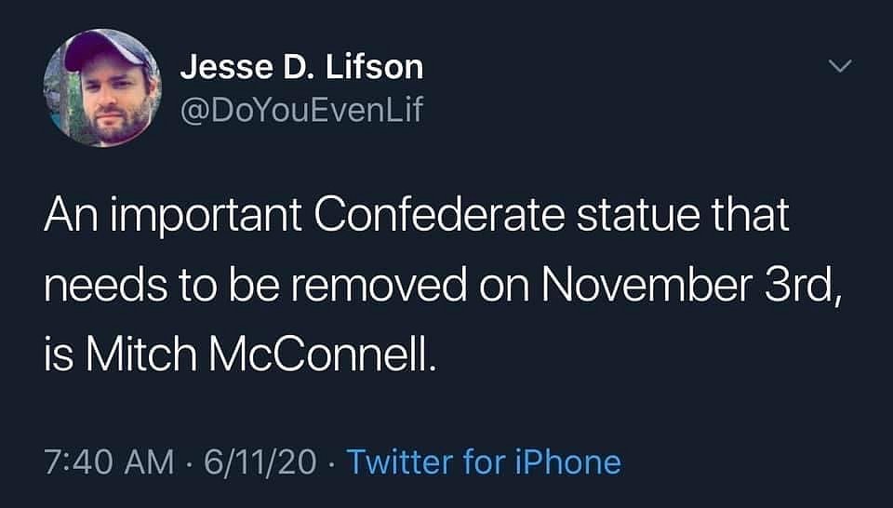Screen dimensions: 893x508
Task: Click the Twitter for iPhone source link
Action: click(x=483, y=461)
